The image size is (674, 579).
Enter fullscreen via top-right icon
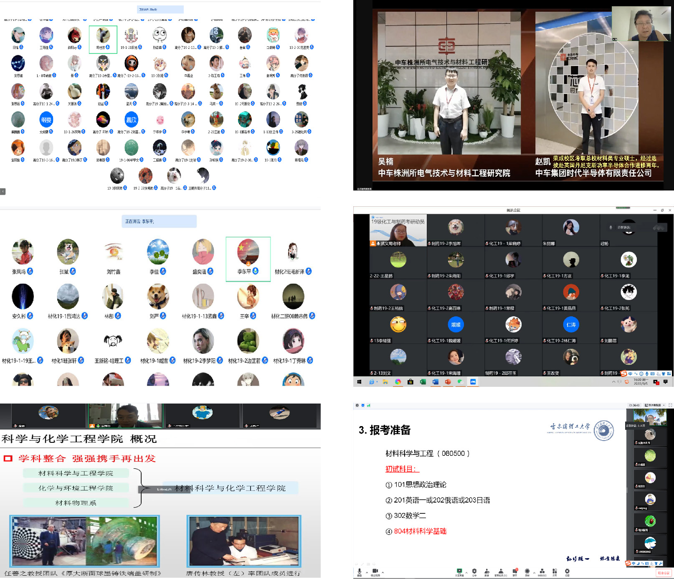[x=670, y=405]
